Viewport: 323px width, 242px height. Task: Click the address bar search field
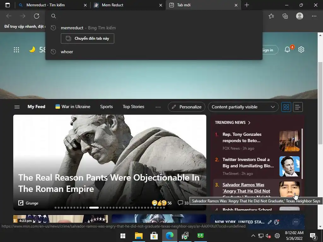click(154, 16)
